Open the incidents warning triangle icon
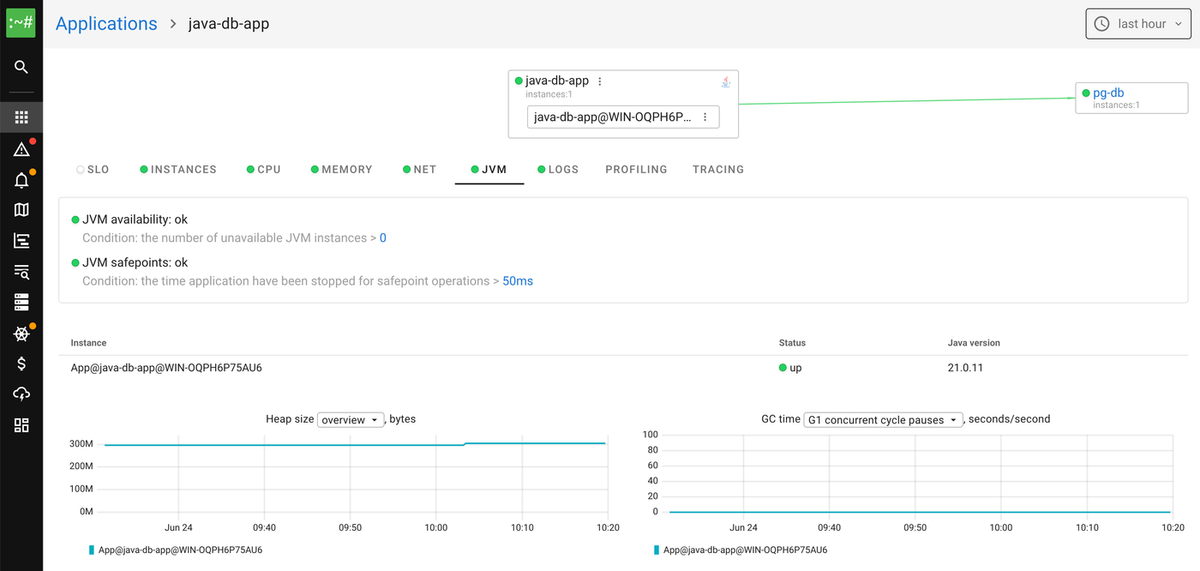The height and width of the screenshot is (571, 1200). (x=21, y=149)
